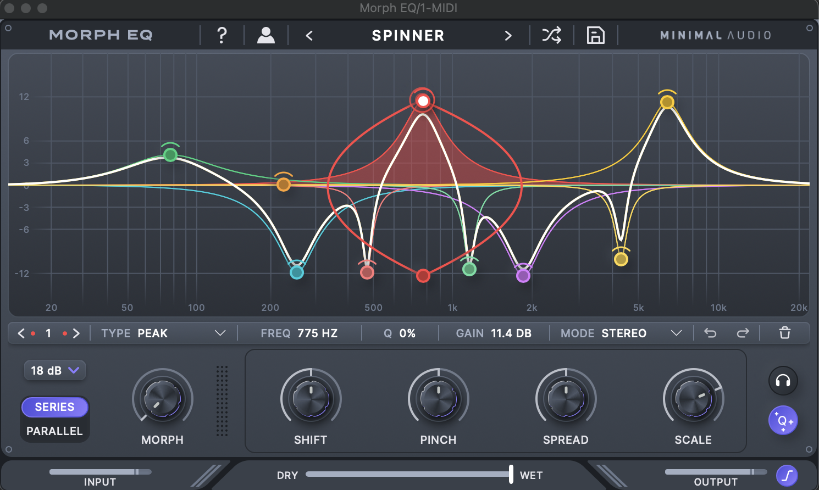Select the green band node near 80 Hz
The height and width of the screenshot is (490, 819).
170,155
